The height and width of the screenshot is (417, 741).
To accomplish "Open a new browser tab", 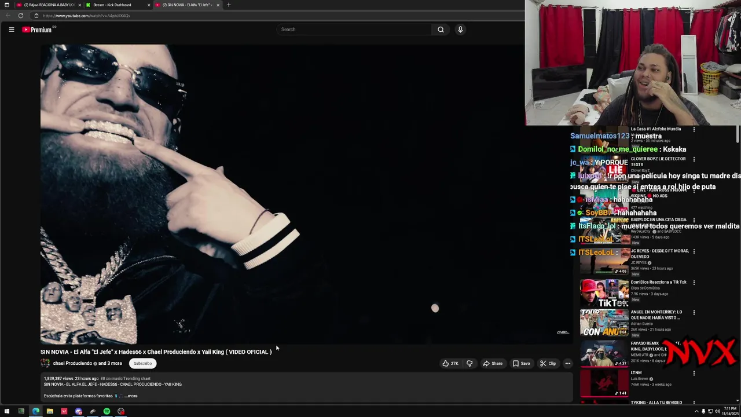I will click(x=229, y=5).
